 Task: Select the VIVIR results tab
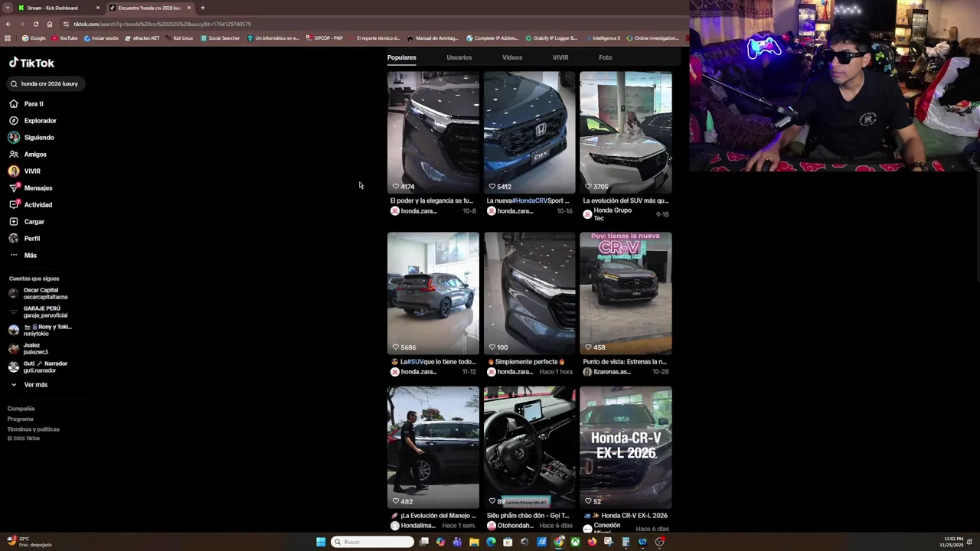point(560,57)
